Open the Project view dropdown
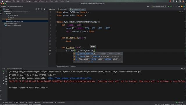The height and width of the screenshot is (105, 186). [7, 9]
